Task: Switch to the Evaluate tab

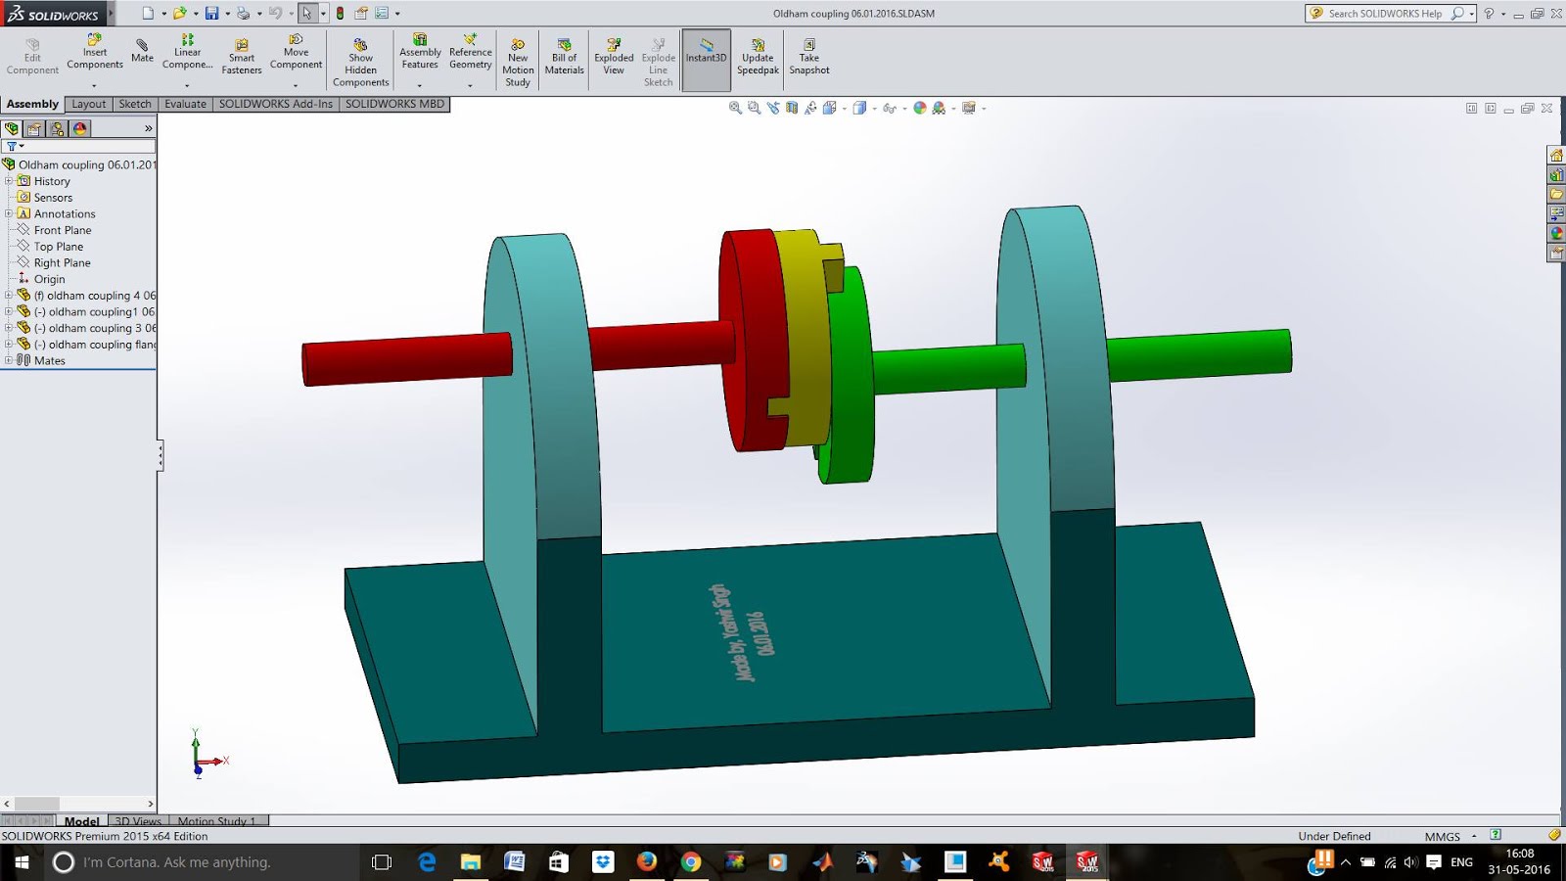Action: [x=185, y=104]
